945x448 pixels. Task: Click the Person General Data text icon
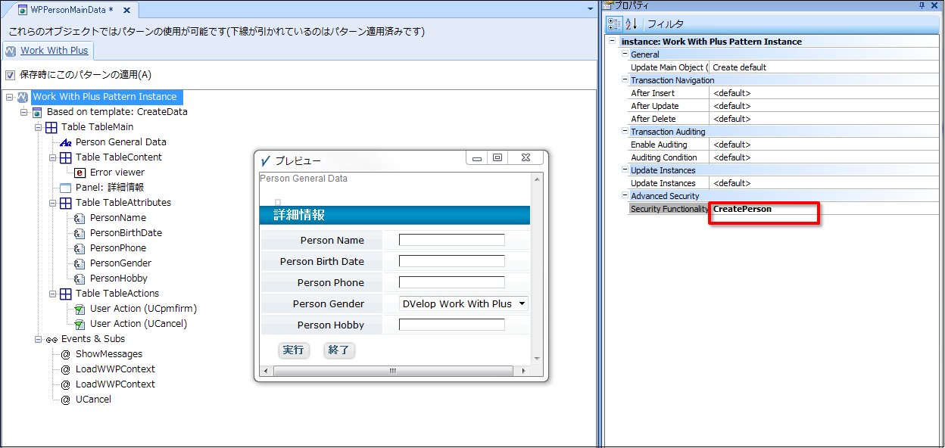pyautogui.click(x=66, y=142)
